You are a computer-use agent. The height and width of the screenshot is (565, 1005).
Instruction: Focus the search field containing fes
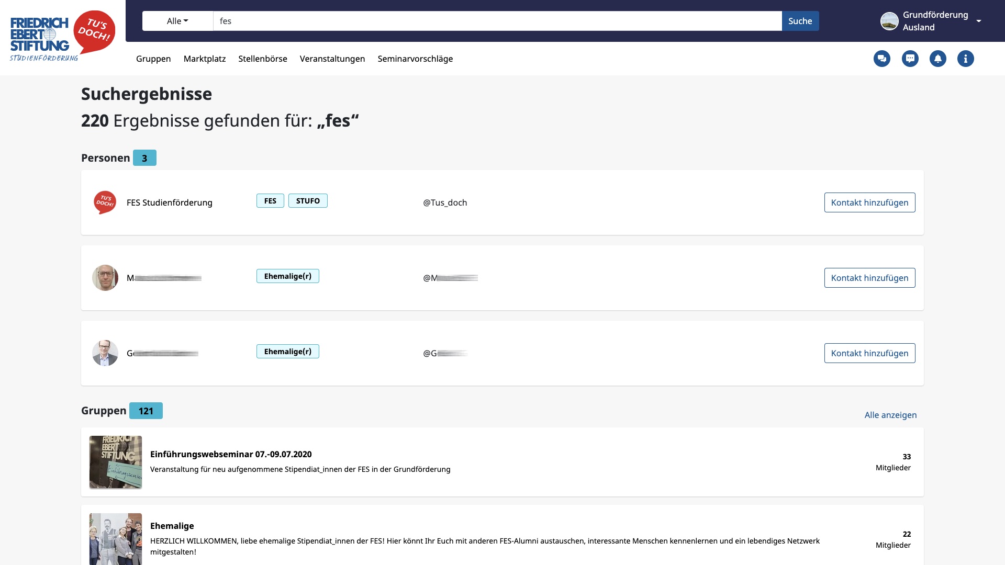(x=497, y=21)
